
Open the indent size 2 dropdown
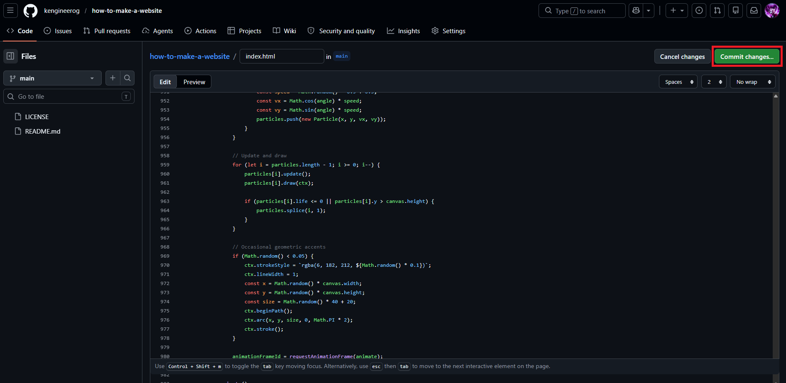714,82
